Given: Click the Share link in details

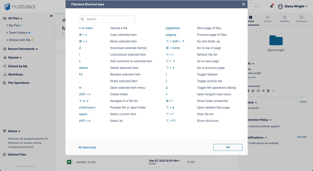Looking at the screenshot, I should pos(303,102).
